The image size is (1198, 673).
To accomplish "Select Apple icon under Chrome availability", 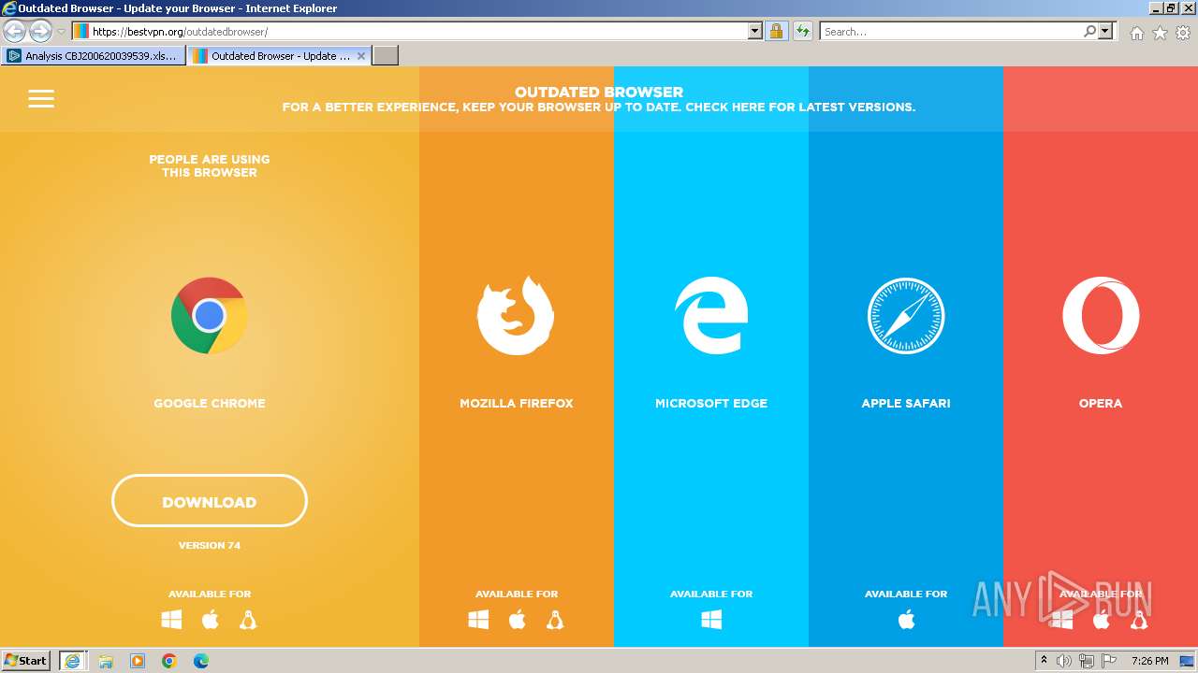I will [211, 620].
